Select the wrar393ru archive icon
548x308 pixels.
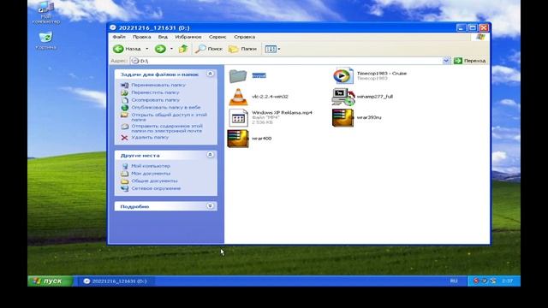click(x=342, y=118)
